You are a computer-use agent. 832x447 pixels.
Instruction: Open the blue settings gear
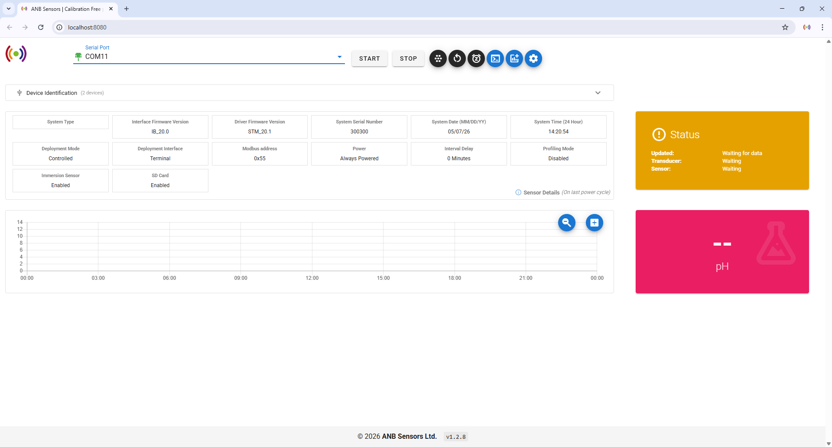(533, 58)
